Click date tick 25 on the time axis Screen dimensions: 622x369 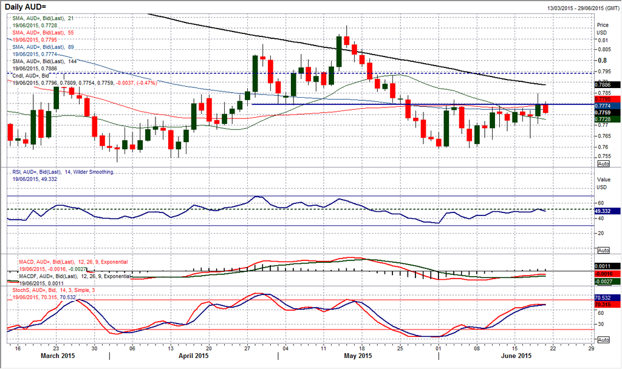click(x=400, y=348)
